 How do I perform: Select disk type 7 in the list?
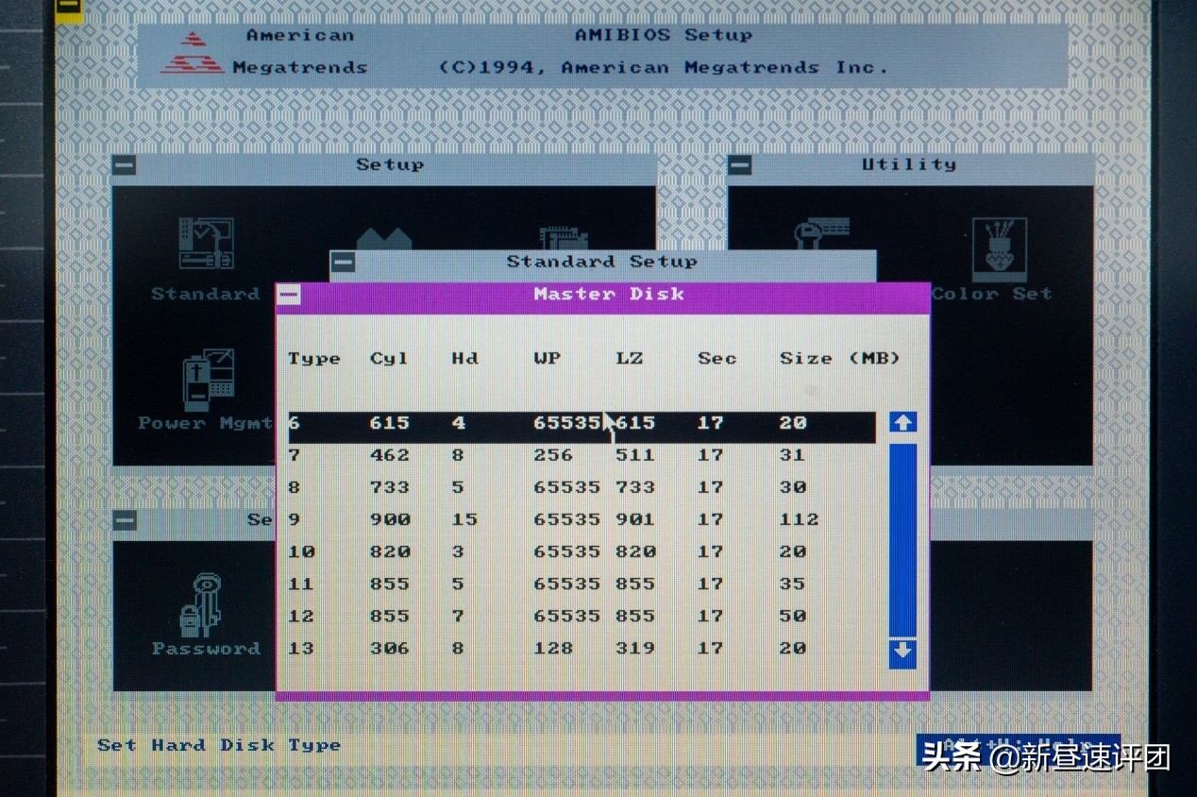(x=582, y=456)
